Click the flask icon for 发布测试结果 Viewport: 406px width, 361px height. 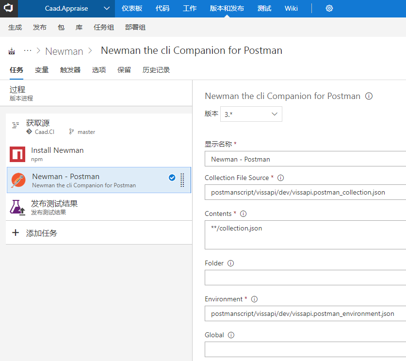(17, 207)
